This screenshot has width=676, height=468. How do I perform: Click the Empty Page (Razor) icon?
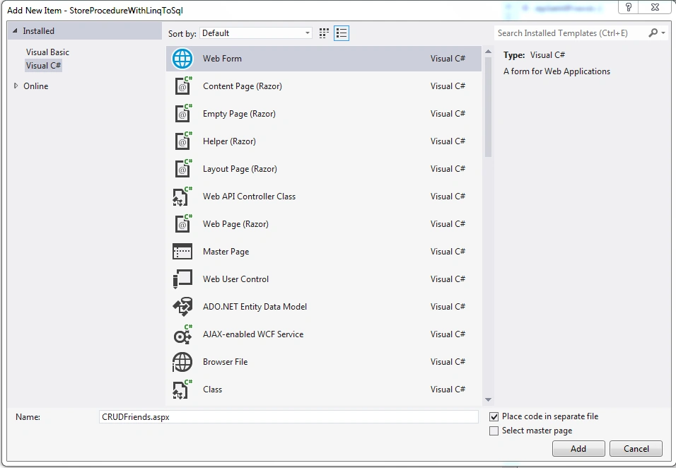point(183,113)
